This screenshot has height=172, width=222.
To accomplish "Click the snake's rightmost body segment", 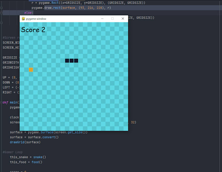I will tap(76, 60).
